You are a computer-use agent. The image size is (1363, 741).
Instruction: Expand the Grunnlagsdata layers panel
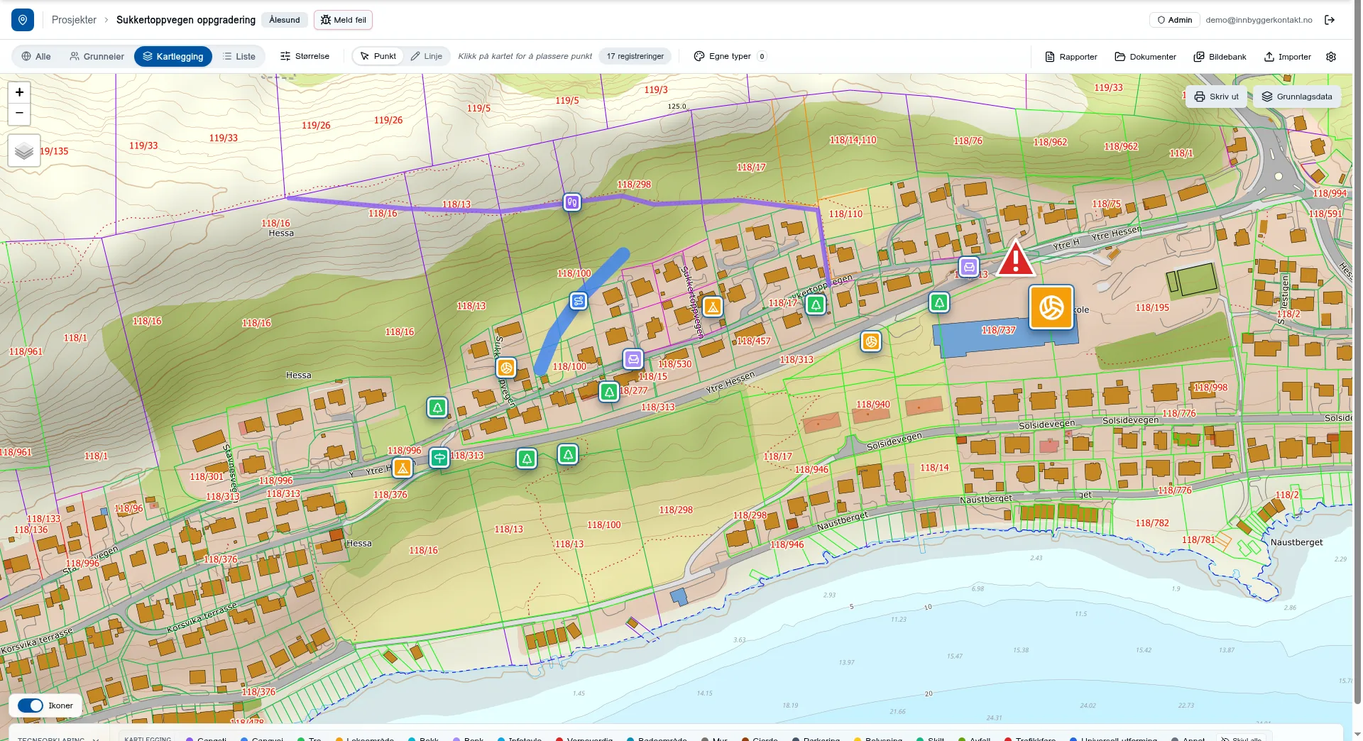[x=1297, y=97]
